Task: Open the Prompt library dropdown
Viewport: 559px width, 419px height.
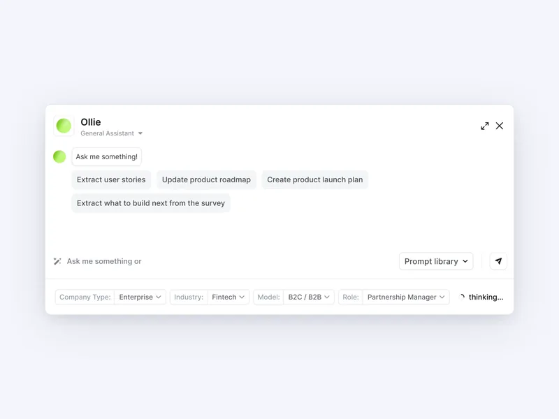Action: coord(436,261)
